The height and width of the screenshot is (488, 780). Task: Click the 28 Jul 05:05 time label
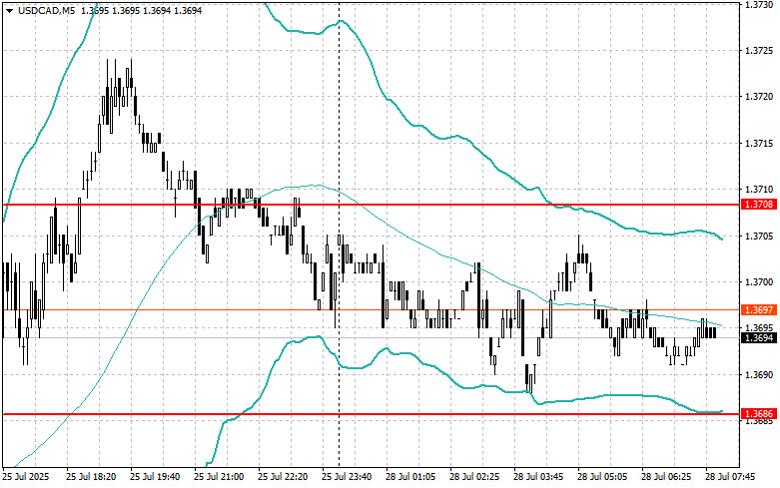602,477
